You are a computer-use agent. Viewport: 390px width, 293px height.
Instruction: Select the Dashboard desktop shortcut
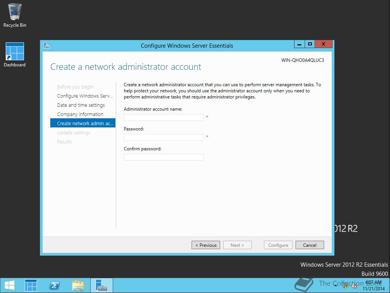15,55
